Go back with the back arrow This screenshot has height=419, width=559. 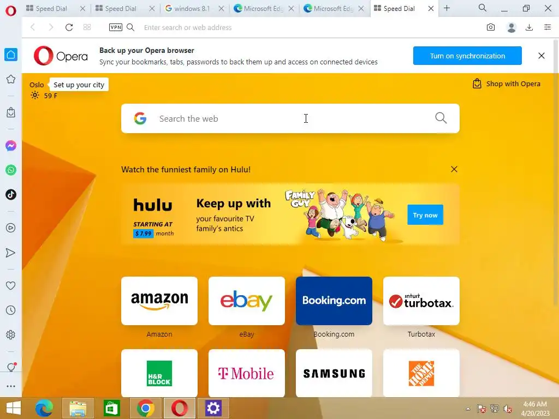coord(33,27)
